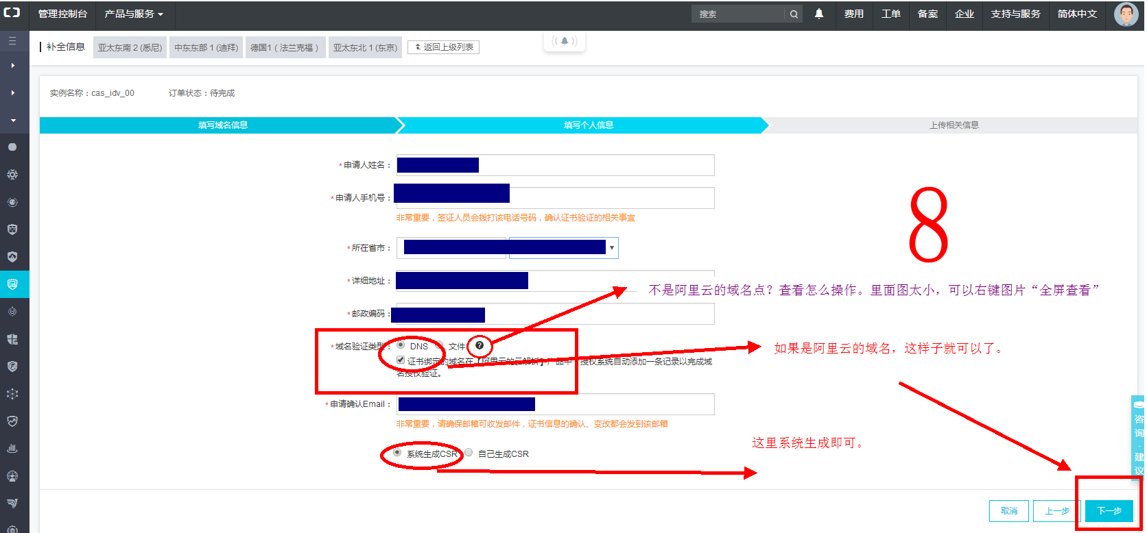Click the Aliyun logo in top-left corner

pos(12,13)
